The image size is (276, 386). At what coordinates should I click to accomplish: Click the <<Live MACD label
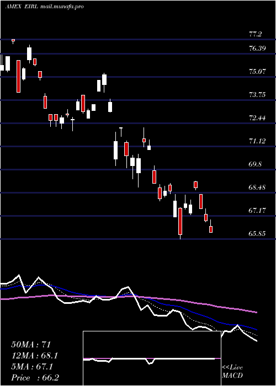[x=232, y=372]
